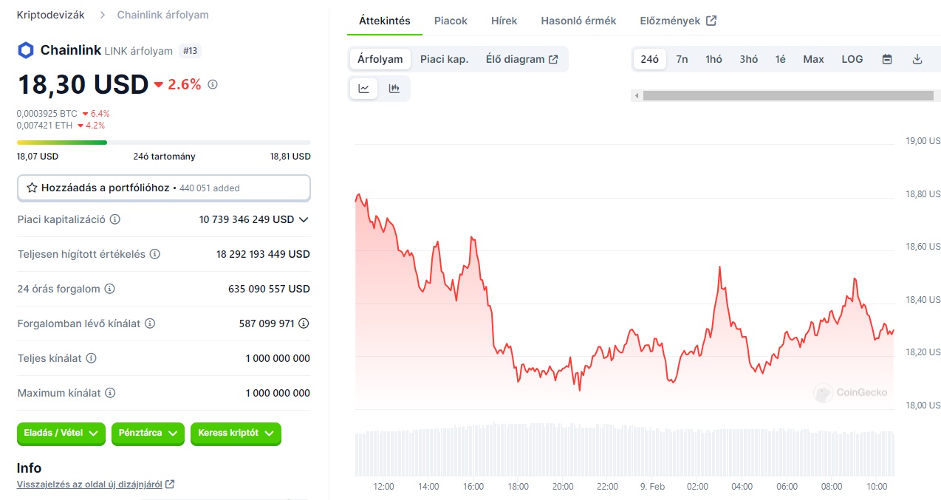The width and height of the screenshot is (941, 500).
Task: Select the Piaci kap. chart mode
Action: point(445,59)
